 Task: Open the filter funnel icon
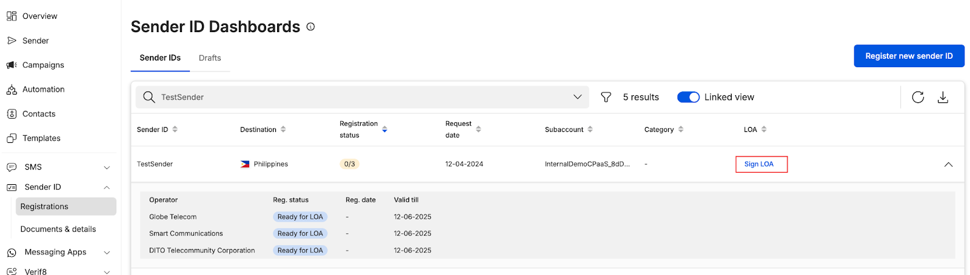606,97
